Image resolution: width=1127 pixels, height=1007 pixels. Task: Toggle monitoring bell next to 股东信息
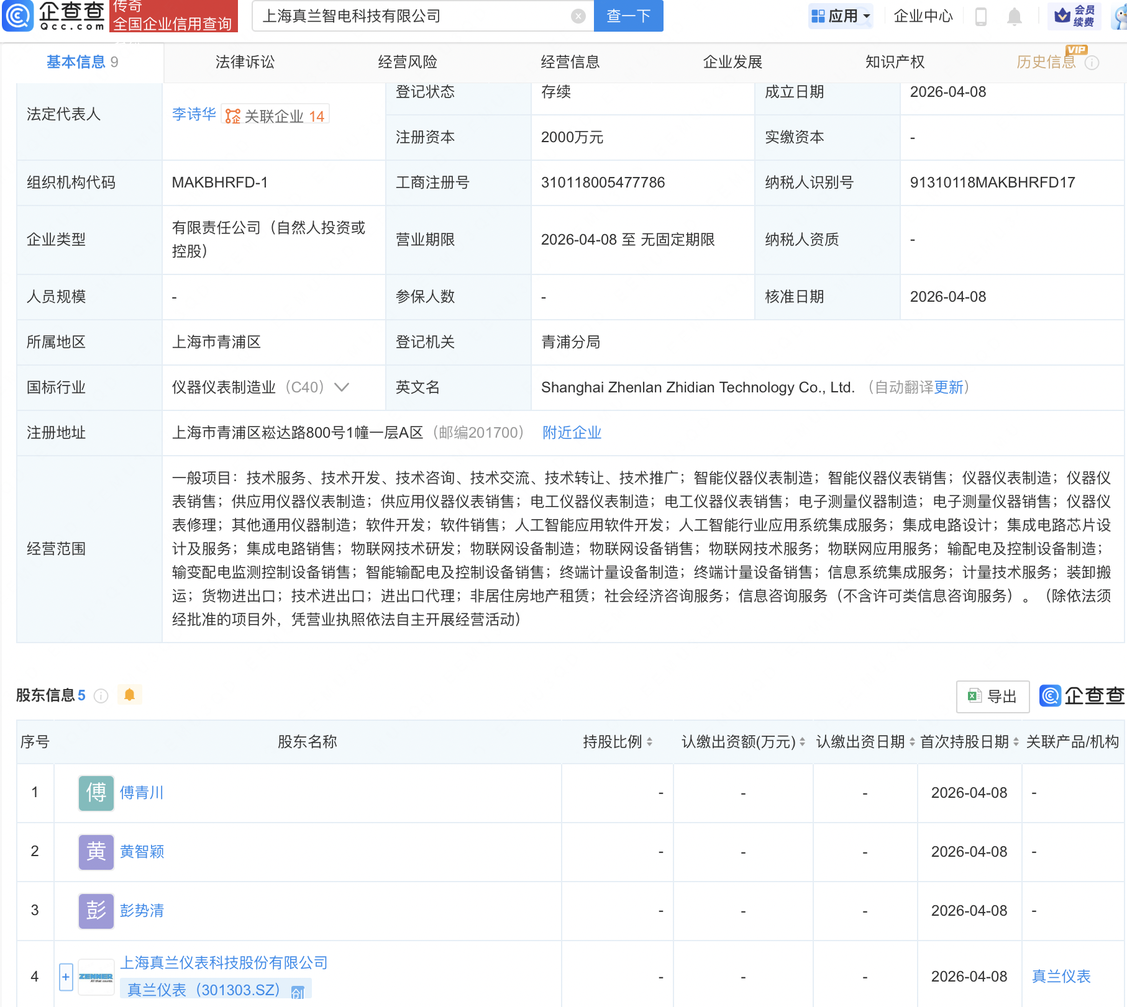[x=129, y=695]
